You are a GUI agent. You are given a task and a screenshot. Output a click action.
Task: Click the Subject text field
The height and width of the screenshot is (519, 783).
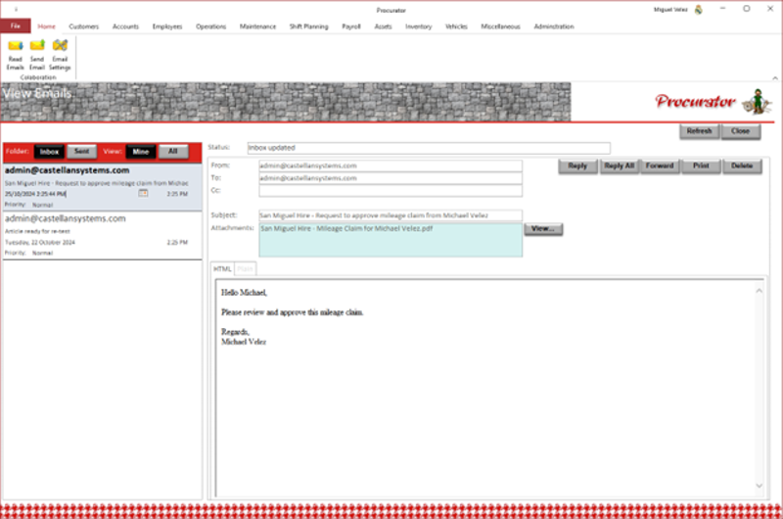tap(390, 214)
